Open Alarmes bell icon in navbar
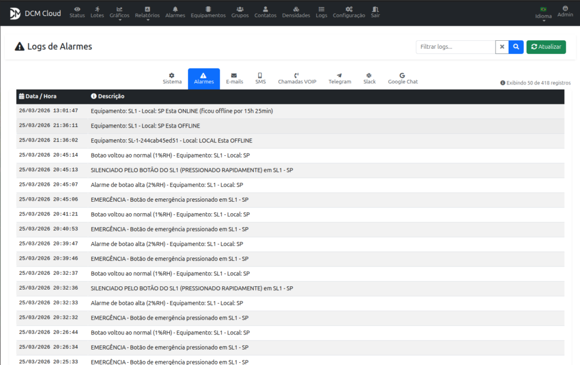 175,12
